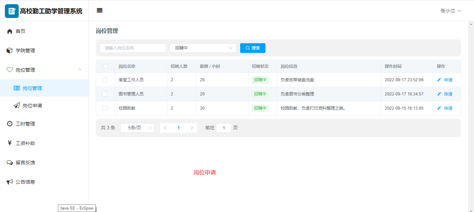Open the 招聘中 status dropdown
Viewport: 474px width, 212px height.
(x=203, y=48)
